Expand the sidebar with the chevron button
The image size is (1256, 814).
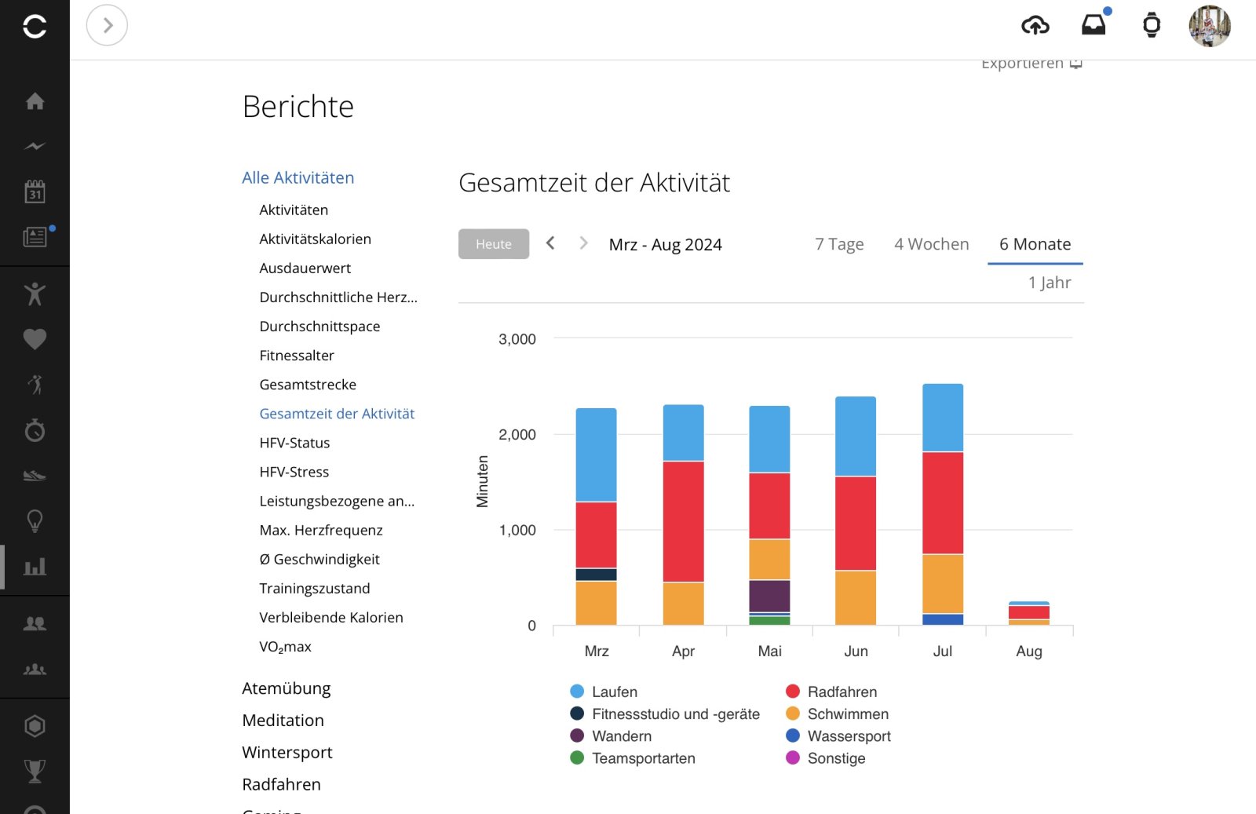(108, 25)
